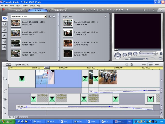Lock the background music track
This screenshot has width=165, height=124.
[x=161, y=112]
